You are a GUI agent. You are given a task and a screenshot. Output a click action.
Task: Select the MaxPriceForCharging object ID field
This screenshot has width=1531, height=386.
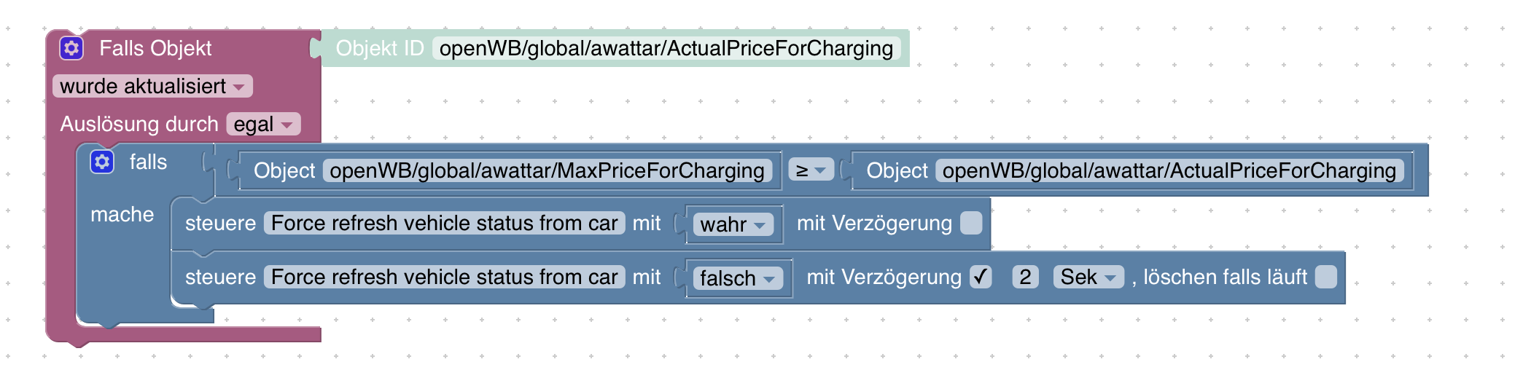click(x=547, y=170)
